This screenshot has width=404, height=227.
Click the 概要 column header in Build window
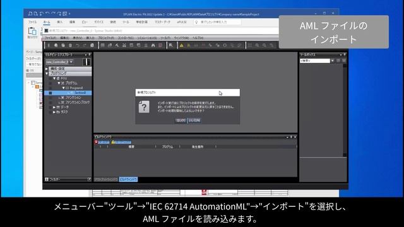click(x=131, y=147)
